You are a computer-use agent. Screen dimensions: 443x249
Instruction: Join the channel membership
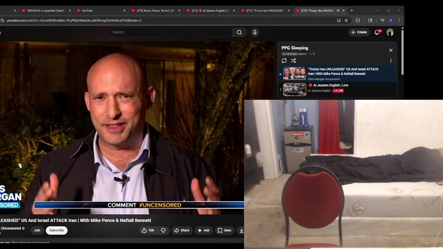(x=37, y=230)
